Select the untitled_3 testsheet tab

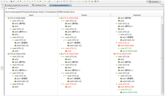pos(11,8)
